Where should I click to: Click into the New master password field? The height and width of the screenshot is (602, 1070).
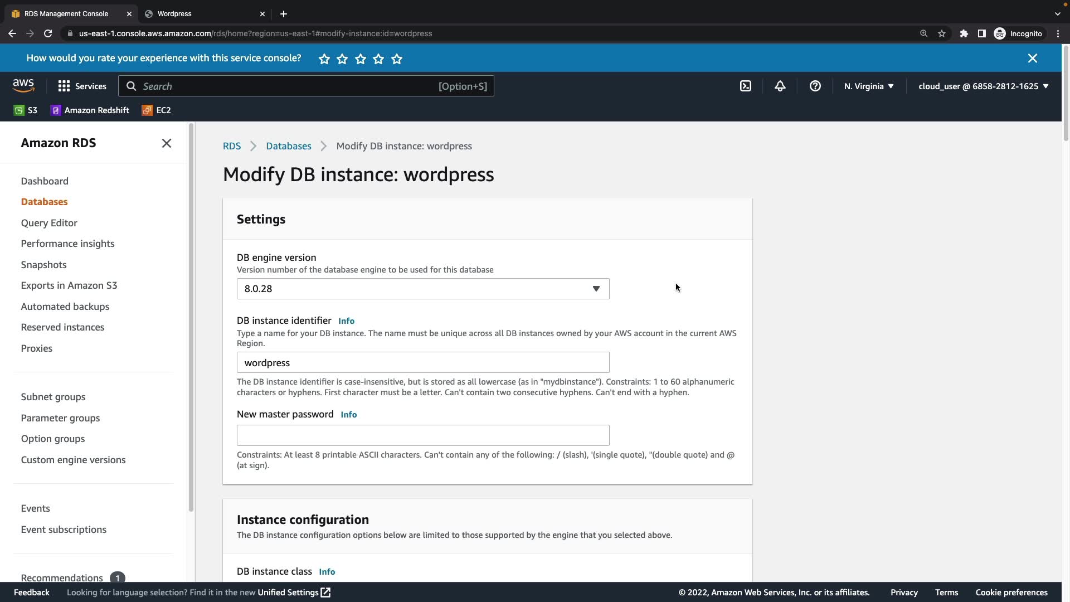pos(422,435)
